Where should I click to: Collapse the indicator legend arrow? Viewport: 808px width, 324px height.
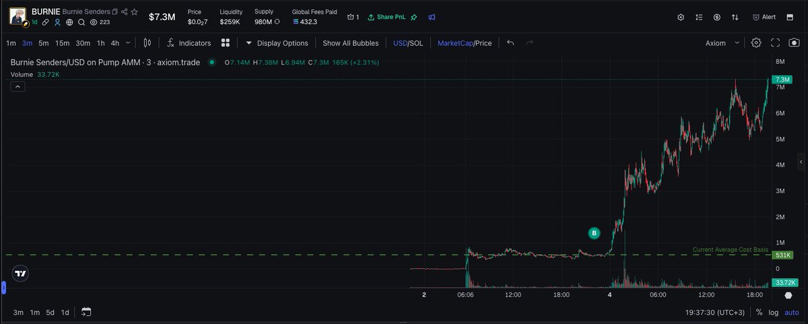(x=18, y=86)
